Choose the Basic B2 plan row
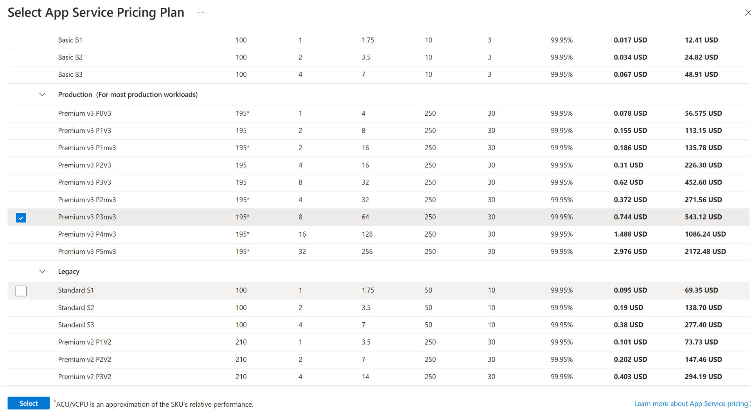Screen dimensions: 751x413 [70, 57]
